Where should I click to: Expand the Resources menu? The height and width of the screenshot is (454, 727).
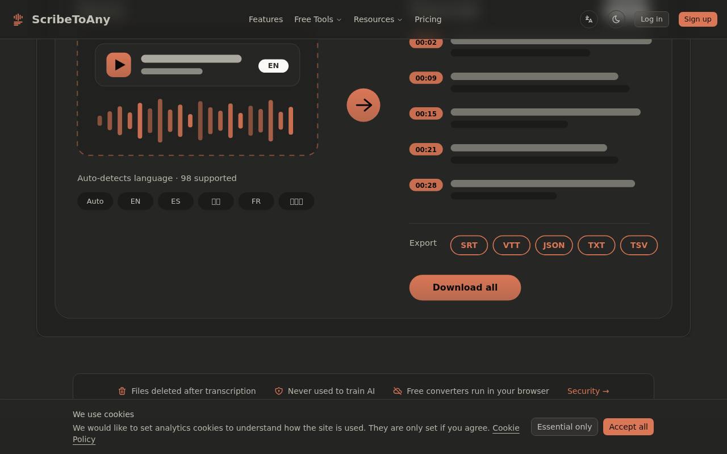click(x=378, y=19)
